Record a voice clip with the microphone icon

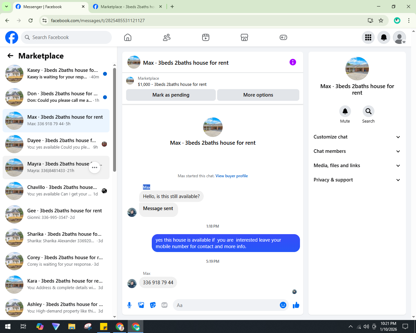click(129, 305)
